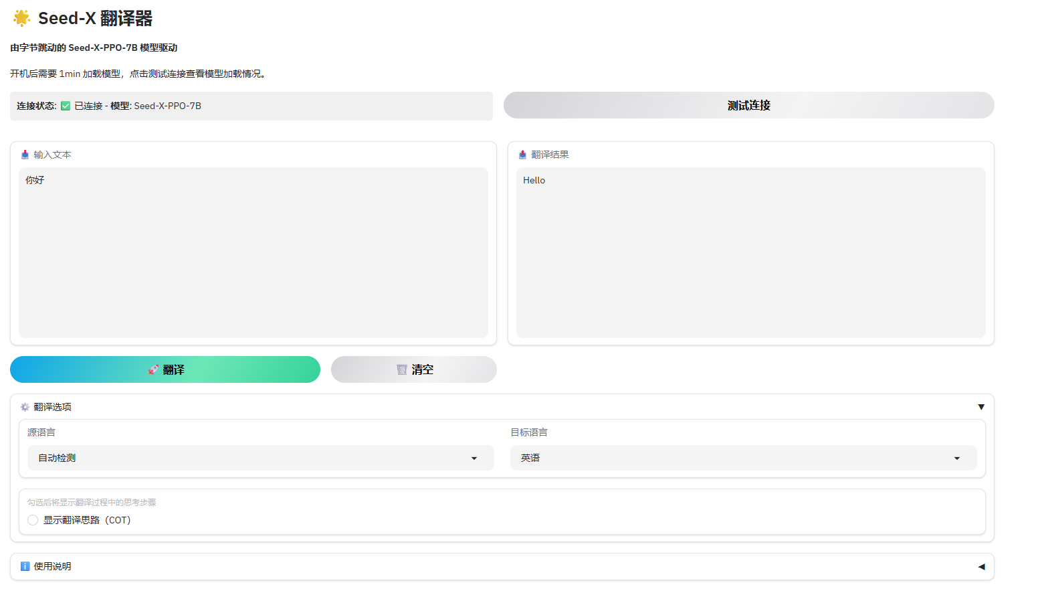Click the info icon beside 使用说明
This screenshot has height=595, width=1038.
(25, 566)
